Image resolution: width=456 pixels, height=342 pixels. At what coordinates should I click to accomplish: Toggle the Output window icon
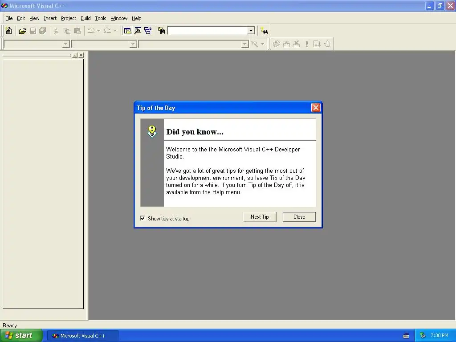pos(138,31)
